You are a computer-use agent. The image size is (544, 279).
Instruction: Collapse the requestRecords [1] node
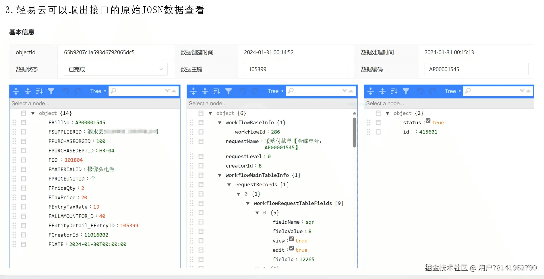(229, 185)
